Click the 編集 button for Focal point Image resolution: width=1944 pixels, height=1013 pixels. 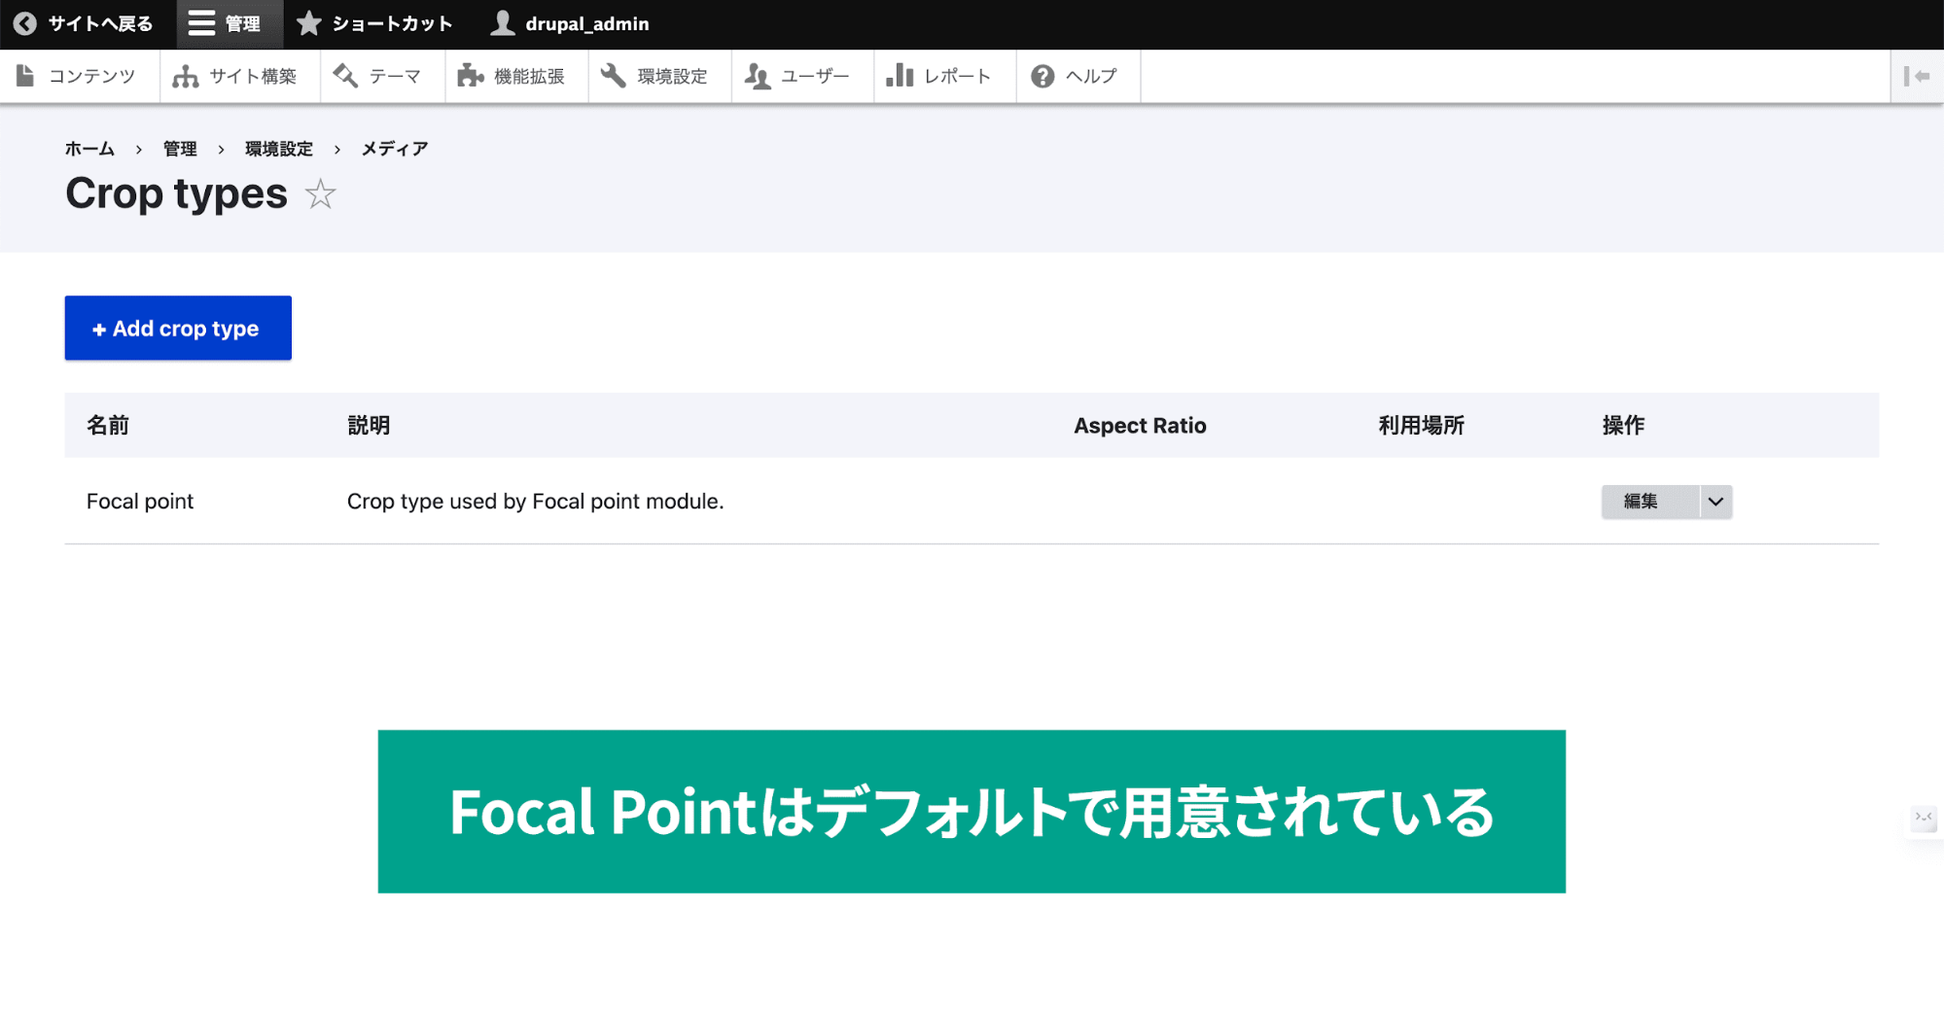tap(1649, 502)
